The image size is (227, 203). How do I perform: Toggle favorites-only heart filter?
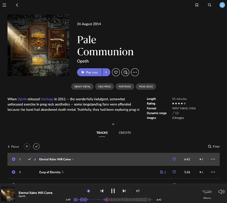click(27, 146)
